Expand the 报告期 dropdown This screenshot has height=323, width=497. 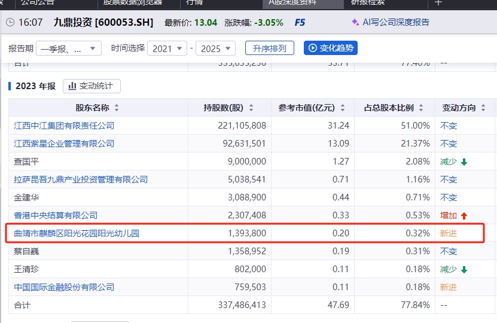tap(69, 48)
